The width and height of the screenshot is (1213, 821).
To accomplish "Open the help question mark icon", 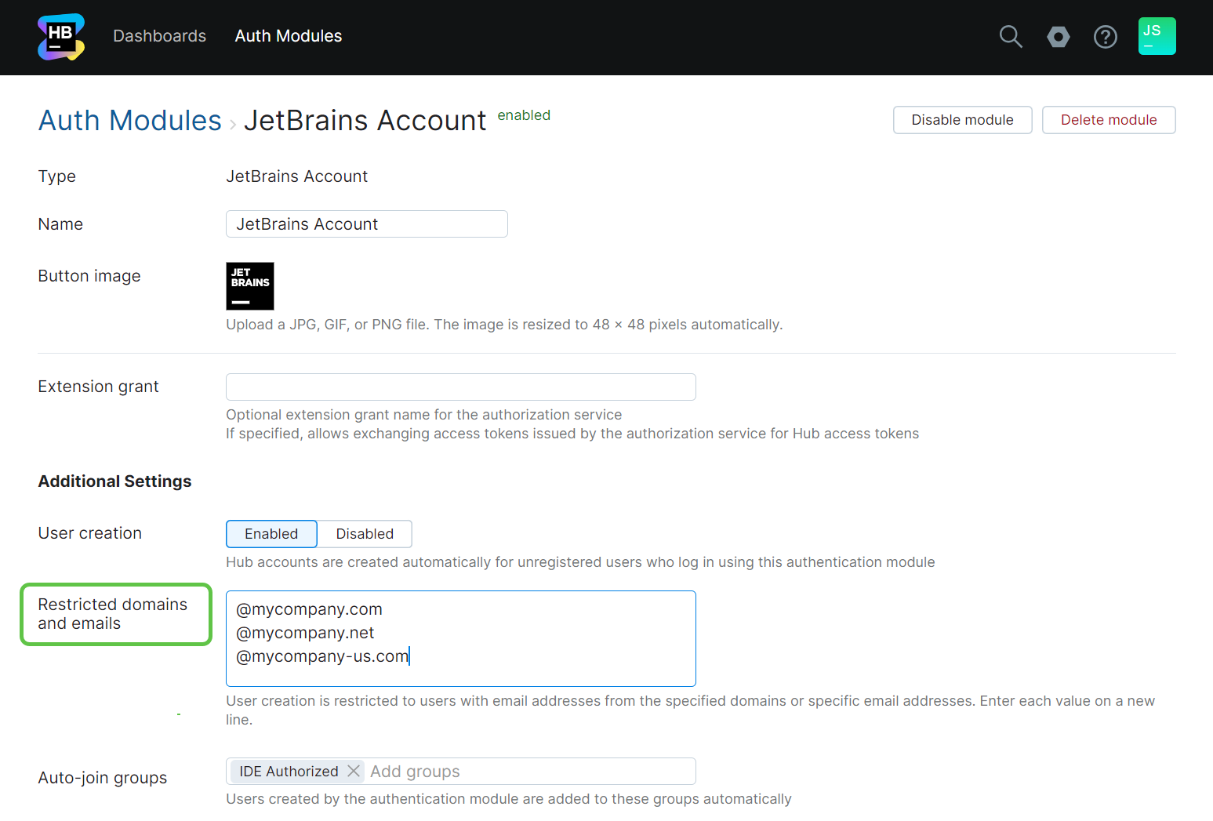I will click(x=1106, y=37).
